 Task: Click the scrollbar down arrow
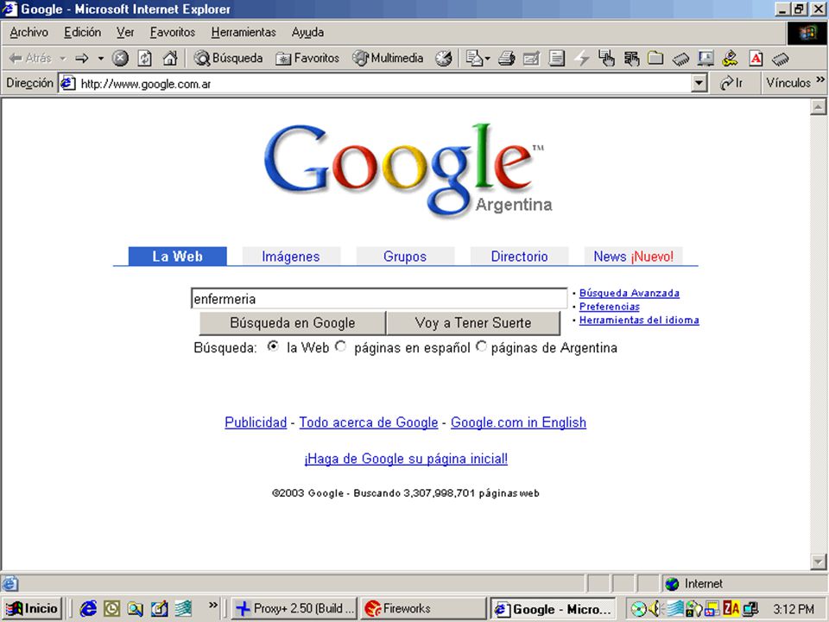[x=818, y=562]
